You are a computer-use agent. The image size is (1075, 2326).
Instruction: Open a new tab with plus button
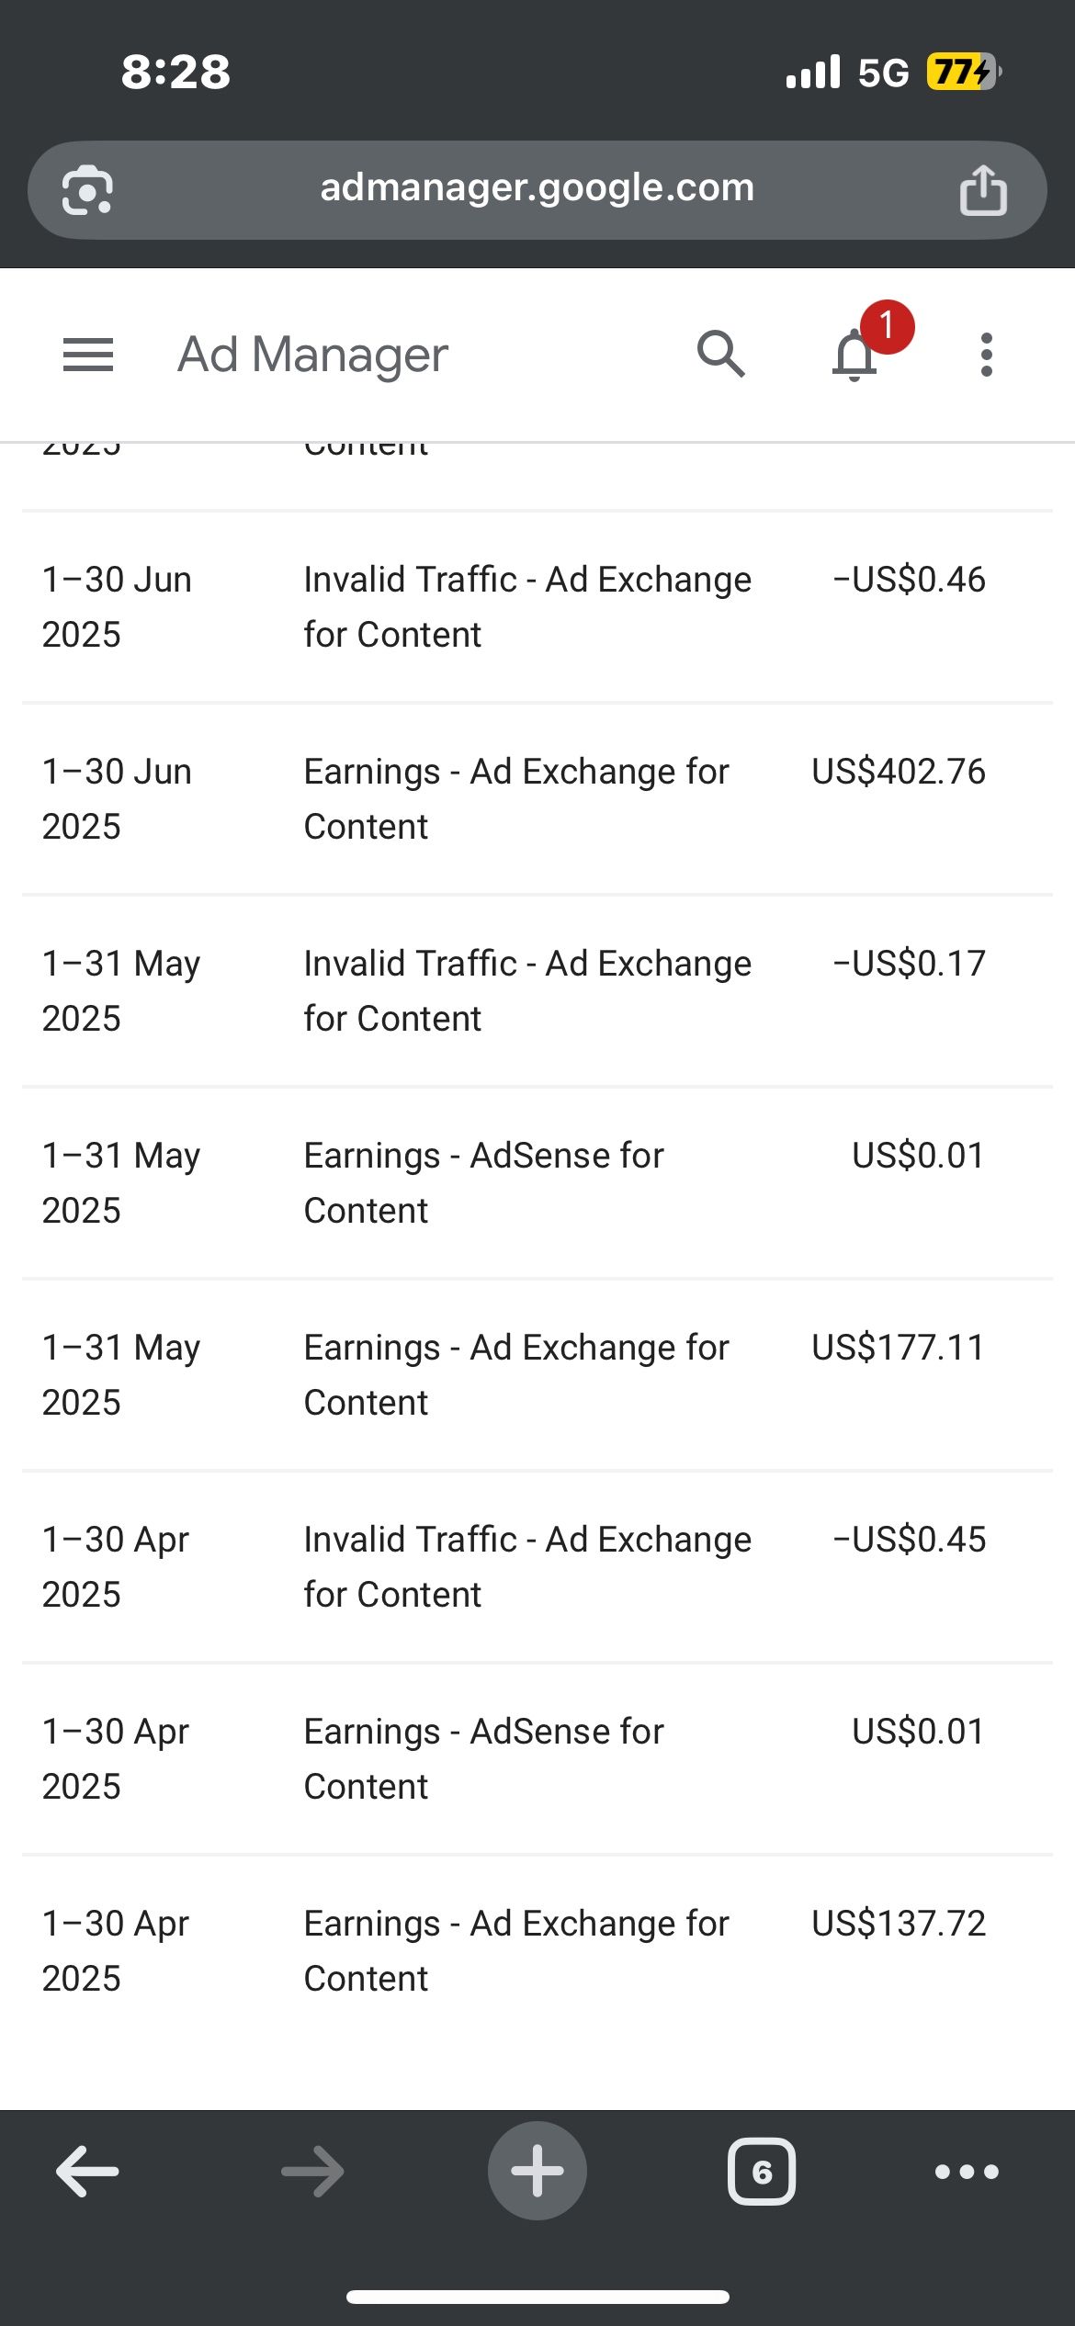click(x=537, y=2171)
